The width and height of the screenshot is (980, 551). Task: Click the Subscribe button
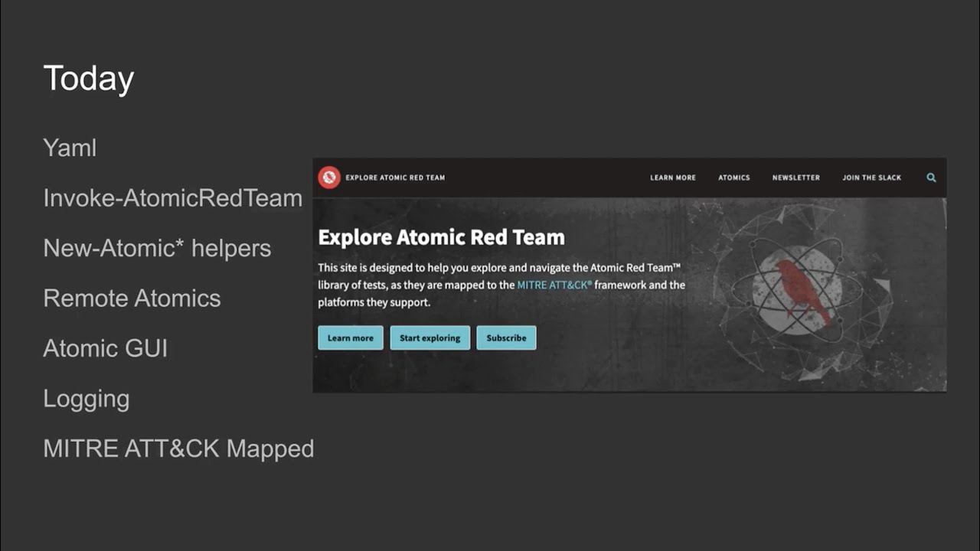(506, 337)
